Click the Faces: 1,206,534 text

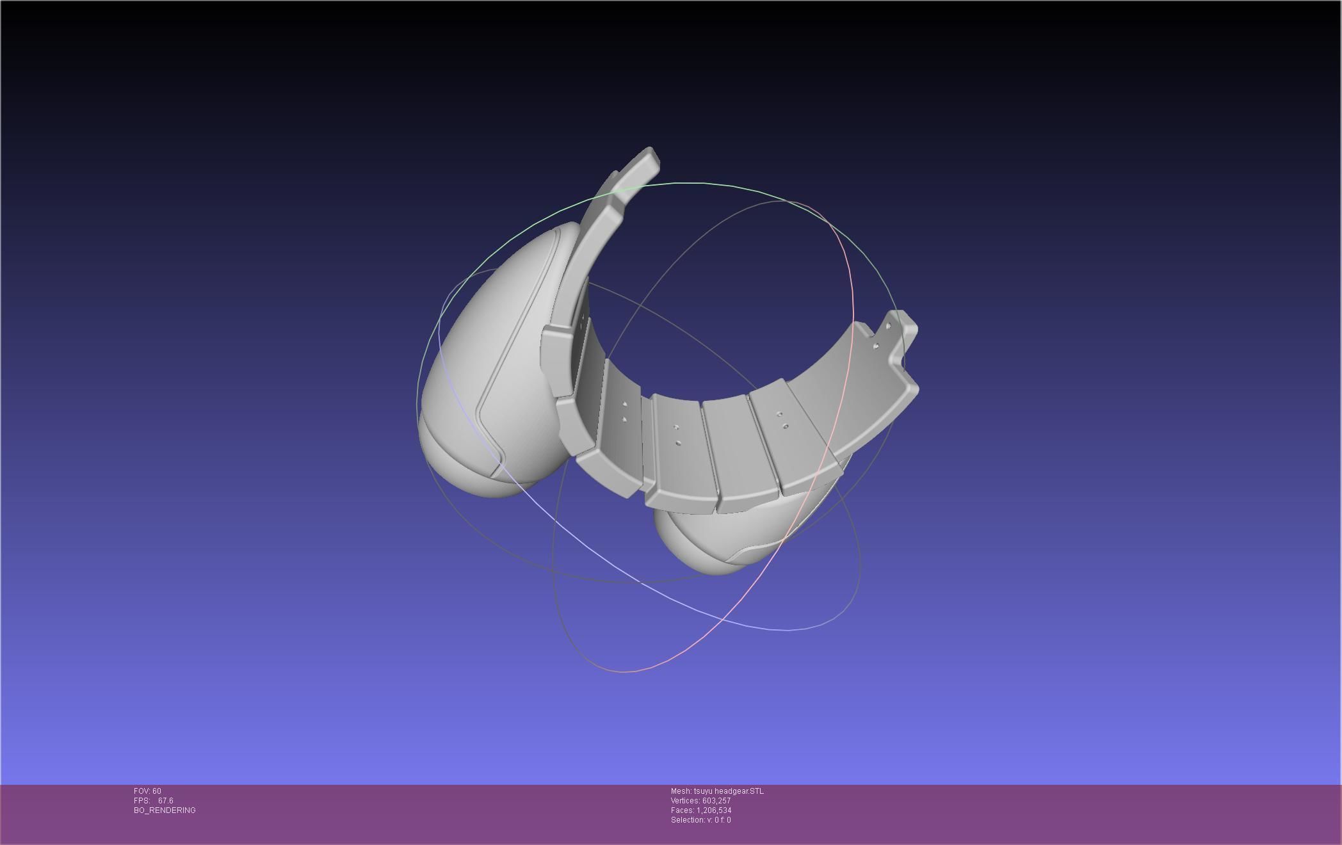(x=701, y=810)
